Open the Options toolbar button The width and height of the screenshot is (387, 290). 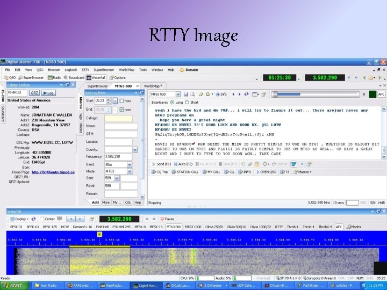click(x=118, y=77)
